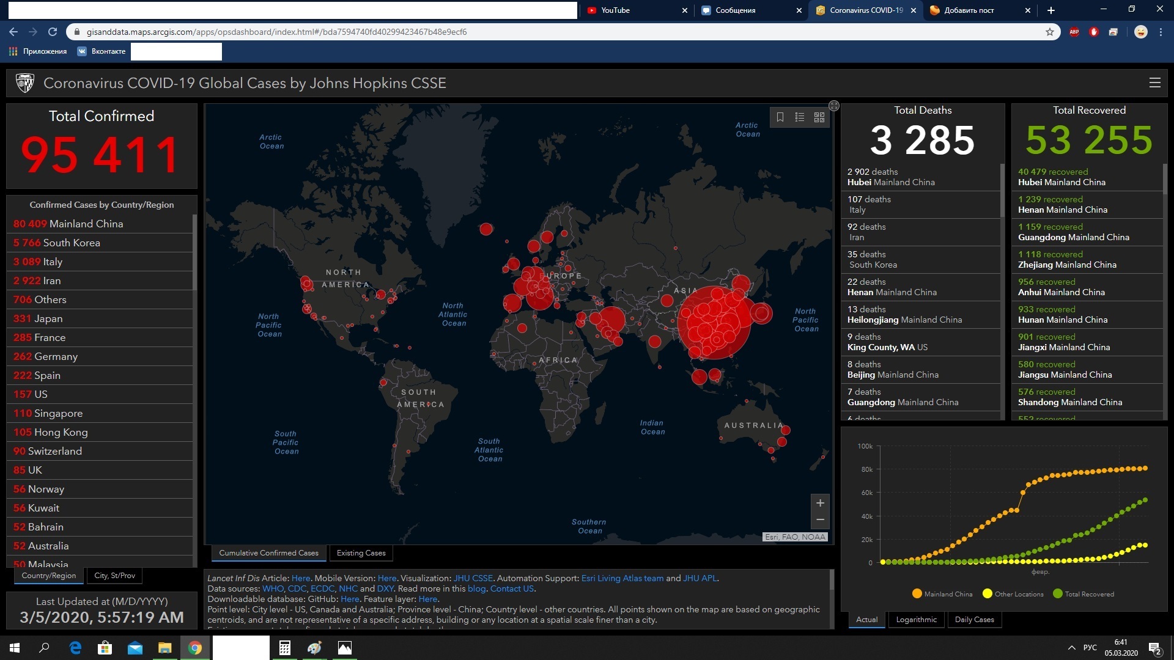Open a new browser tab

pos(1051,10)
